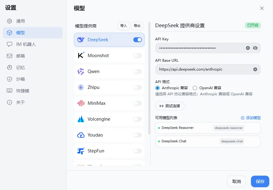The height and width of the screenshot is (190, 273).
Task: Disable the DeepSeek provider switch
Action: (x=138, y=40)
